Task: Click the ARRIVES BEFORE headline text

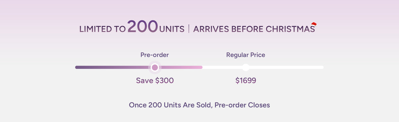Action: click(229, 29)
